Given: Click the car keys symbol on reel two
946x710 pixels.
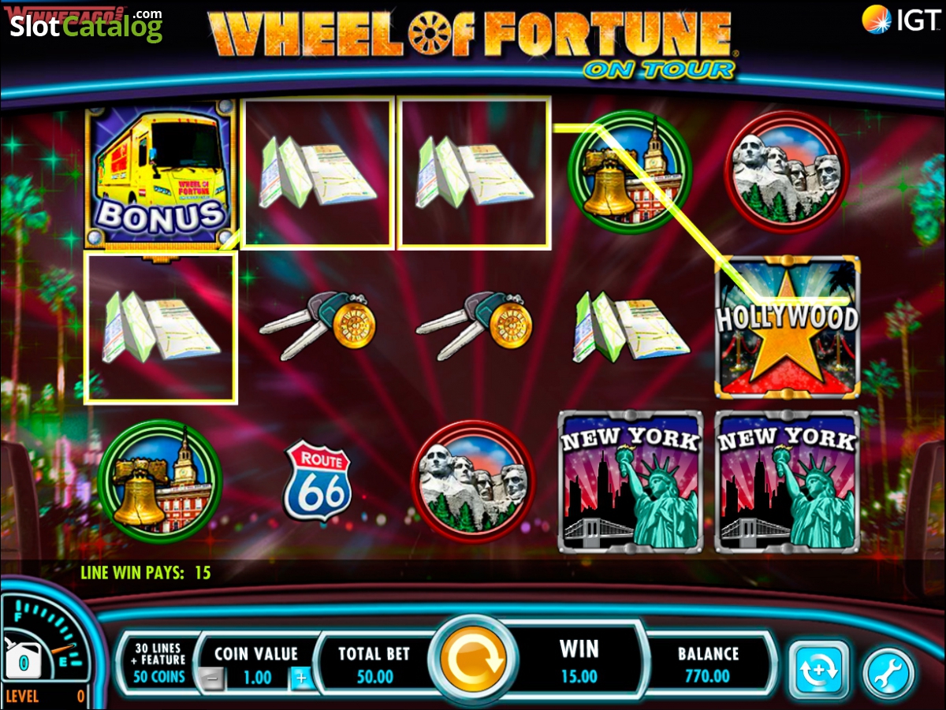Looking at the screenshot, I should (x=318, y=325).
